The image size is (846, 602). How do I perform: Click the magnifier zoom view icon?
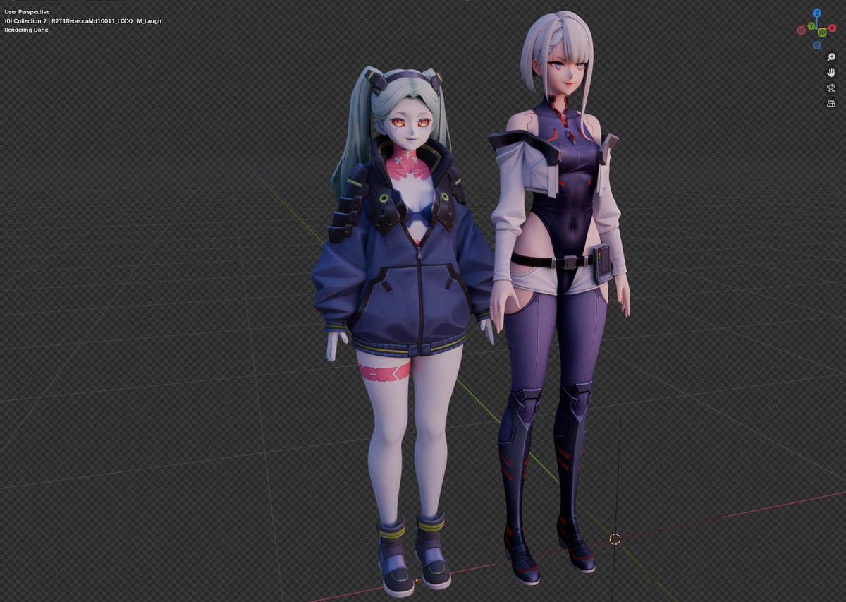tap(831, 57)
